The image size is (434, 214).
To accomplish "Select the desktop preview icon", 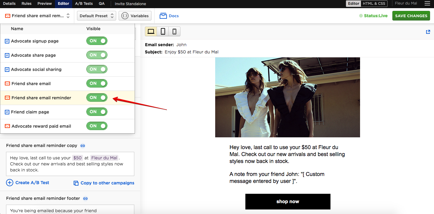I will click(x=151, y=31).
